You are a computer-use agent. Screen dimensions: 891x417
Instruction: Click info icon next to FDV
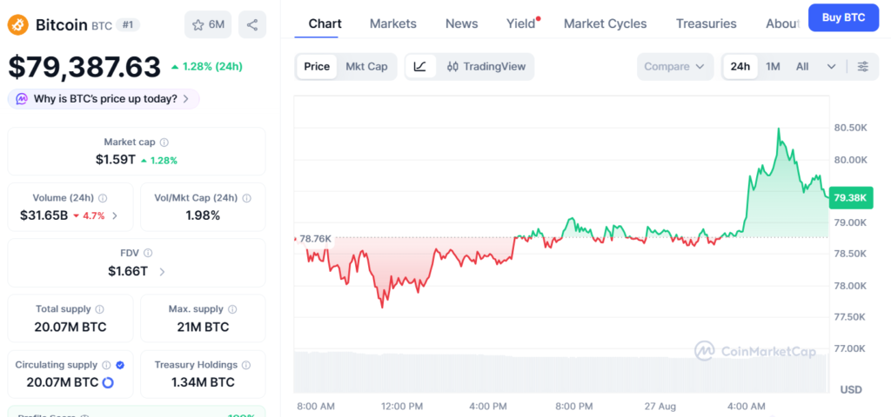pyautogui.click(x=148, y=253)
